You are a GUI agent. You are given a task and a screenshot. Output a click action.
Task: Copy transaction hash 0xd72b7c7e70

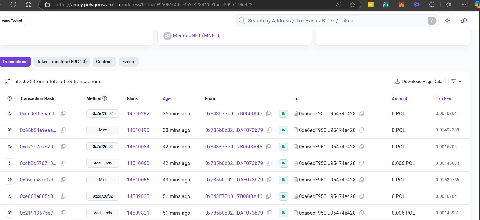(63, 147)
